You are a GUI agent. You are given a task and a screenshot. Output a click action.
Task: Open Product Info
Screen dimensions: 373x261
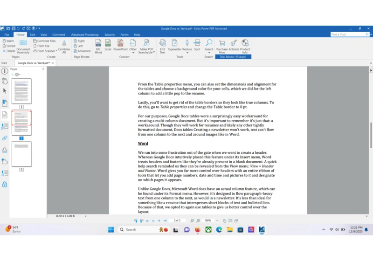point(245,47)
